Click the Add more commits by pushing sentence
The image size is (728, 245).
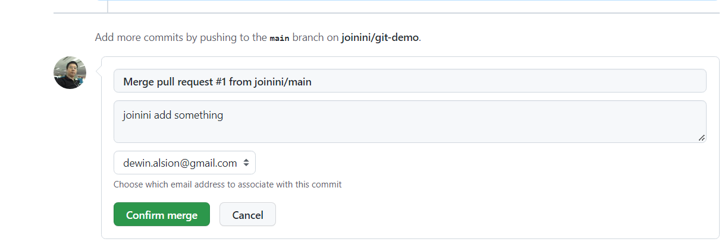coord(258,37)
